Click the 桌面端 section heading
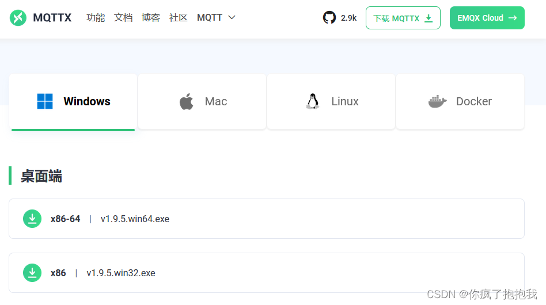546x305 pixels. click(x=41, y=176)
